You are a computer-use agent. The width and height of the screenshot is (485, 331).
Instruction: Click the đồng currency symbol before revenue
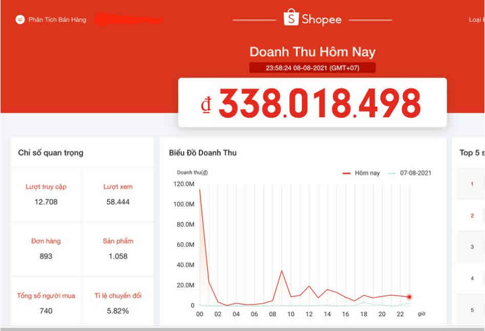coord(206,104)
